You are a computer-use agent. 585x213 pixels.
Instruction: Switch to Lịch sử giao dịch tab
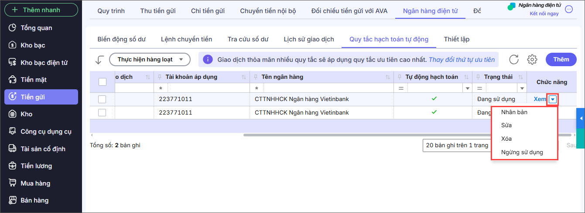point(308,39)
